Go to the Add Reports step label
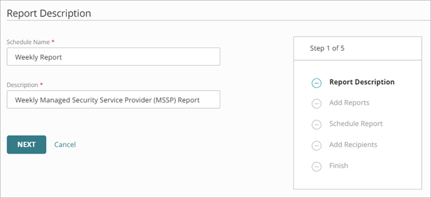The image size is (431, 198). (x=349, y=103)
